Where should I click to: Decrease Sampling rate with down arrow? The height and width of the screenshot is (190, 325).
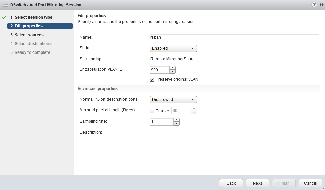[176, 124]
